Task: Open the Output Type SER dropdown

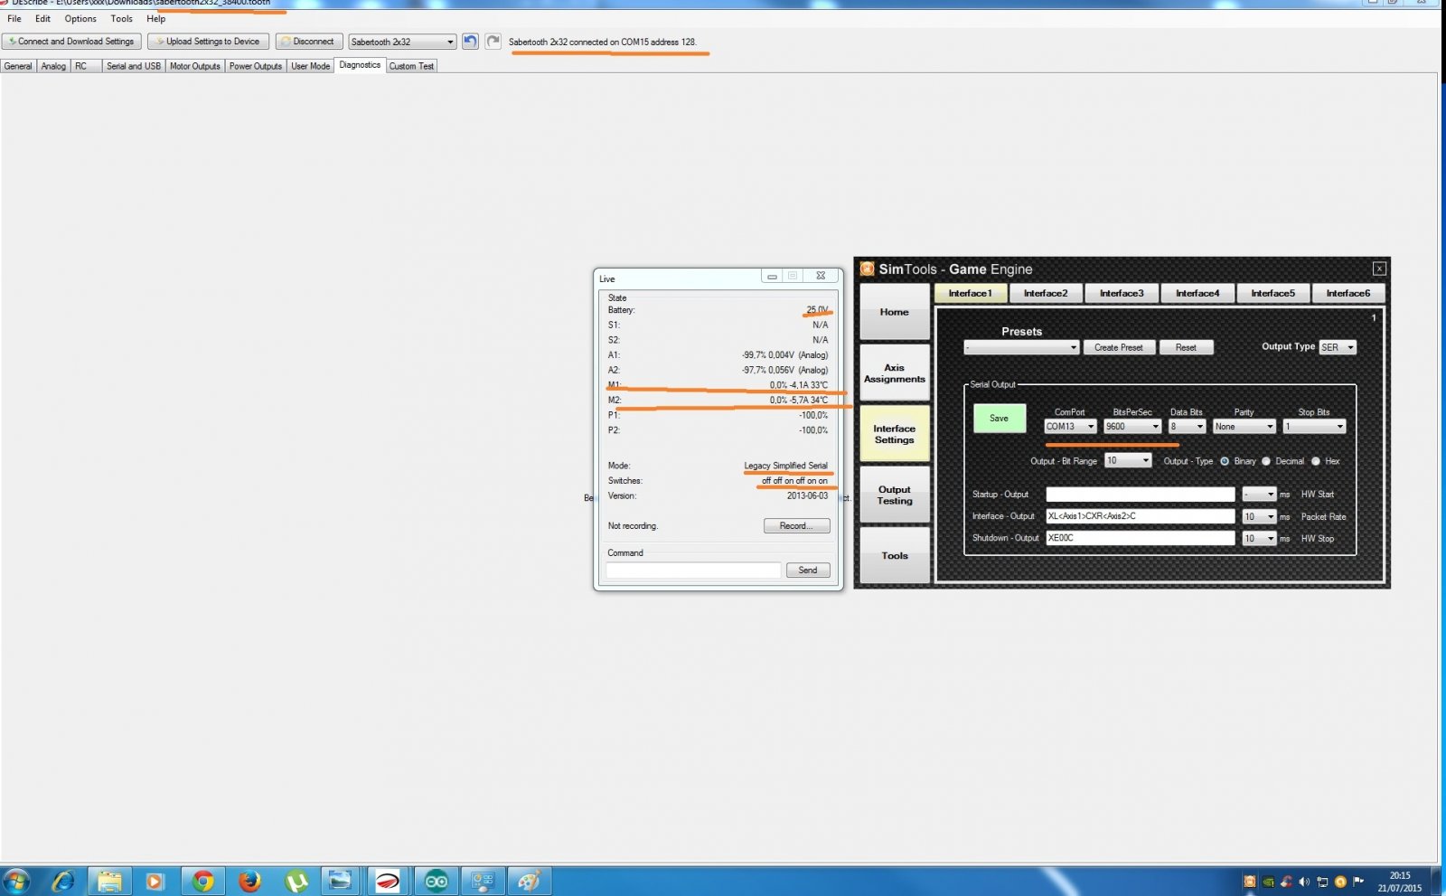Action: (x=1338, y=347)
